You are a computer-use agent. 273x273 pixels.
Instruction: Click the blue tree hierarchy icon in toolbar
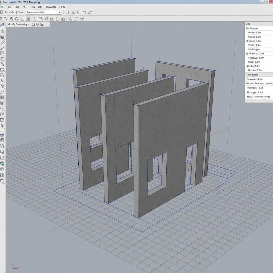[x=70, y=19]
